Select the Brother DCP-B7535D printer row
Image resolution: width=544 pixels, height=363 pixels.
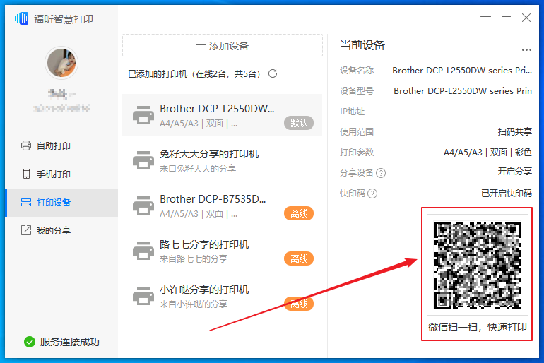pyautogui.click(x=222, y=206)
